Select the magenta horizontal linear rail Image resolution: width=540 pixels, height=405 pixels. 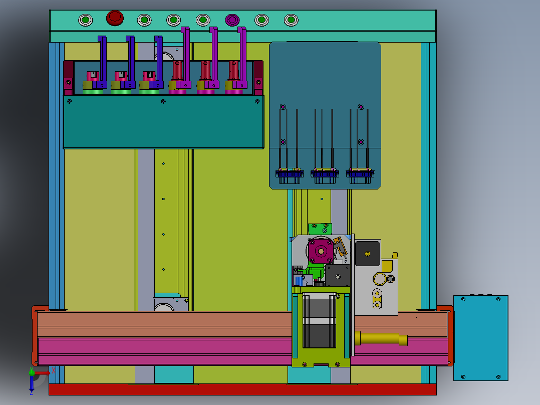click(x=165, y=351)
